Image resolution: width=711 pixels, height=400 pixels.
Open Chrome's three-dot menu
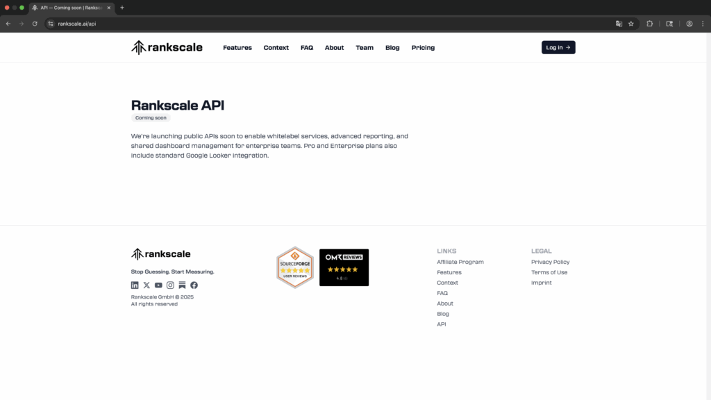pyautogui.click(x=702, y=24)
